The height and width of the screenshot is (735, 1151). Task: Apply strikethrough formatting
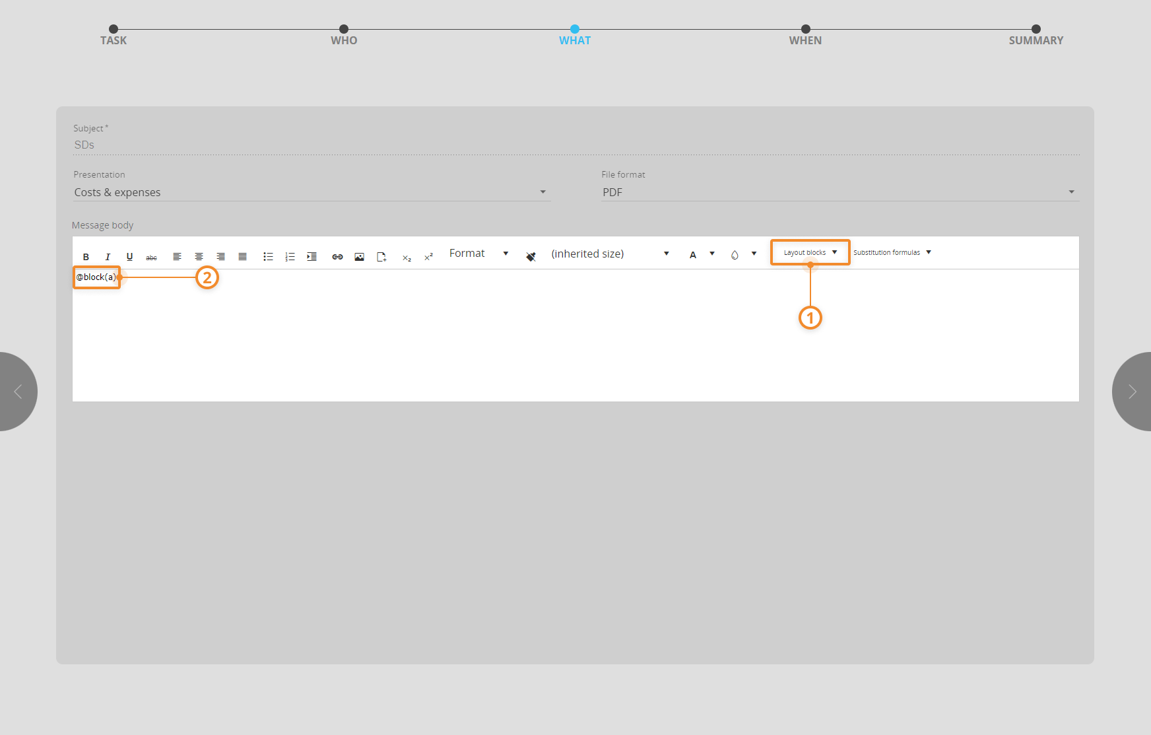(151, 257)
